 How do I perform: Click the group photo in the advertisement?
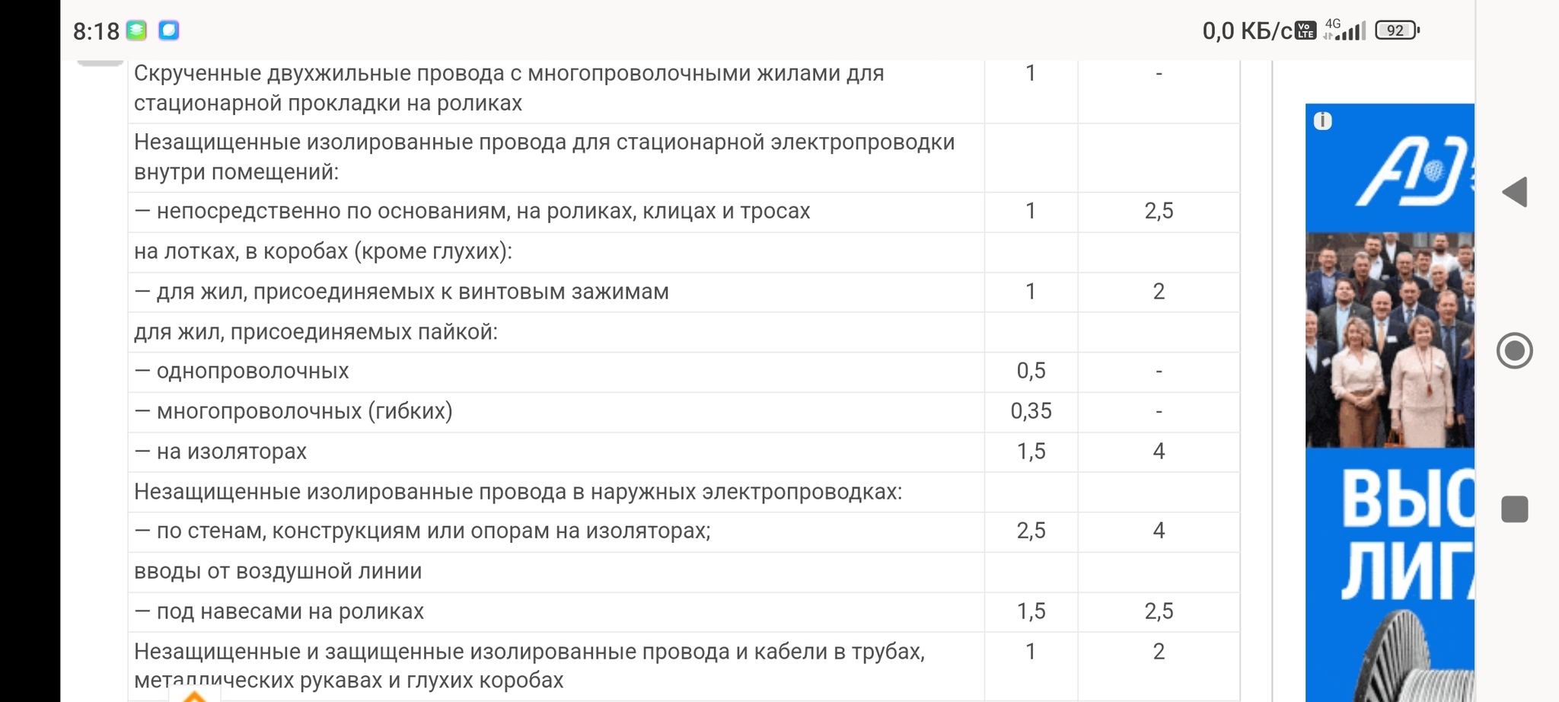1390,340
